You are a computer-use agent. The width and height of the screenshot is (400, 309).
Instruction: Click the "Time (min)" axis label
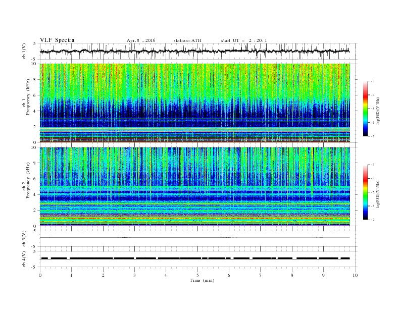(x=202, y=280)
